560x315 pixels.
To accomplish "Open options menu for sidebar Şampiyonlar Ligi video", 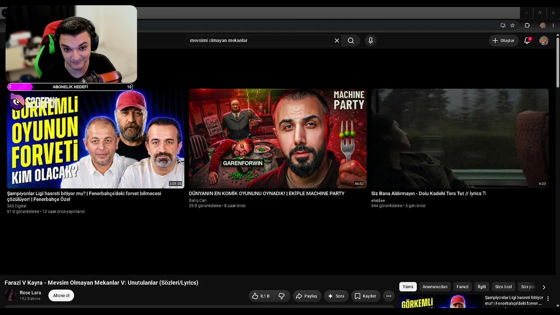I will click(x=548, y=299).
